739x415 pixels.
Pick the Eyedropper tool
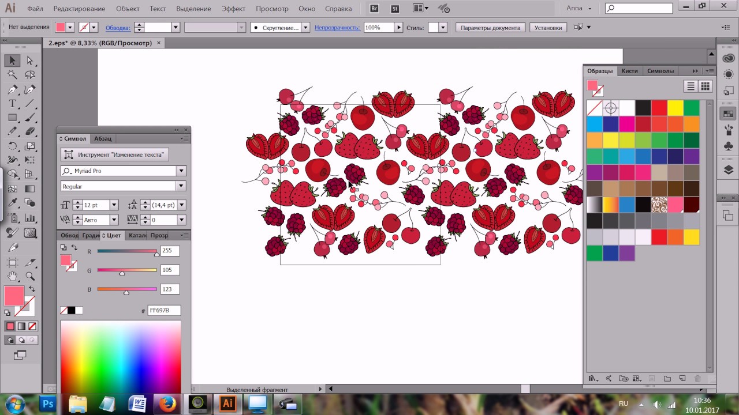pyautogui.click(x=12, y=203)
